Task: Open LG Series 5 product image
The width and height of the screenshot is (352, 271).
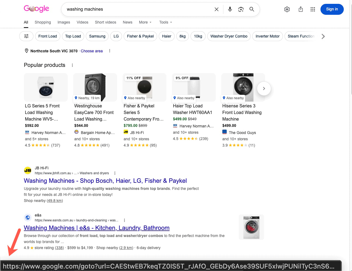Action: point(46,87)
